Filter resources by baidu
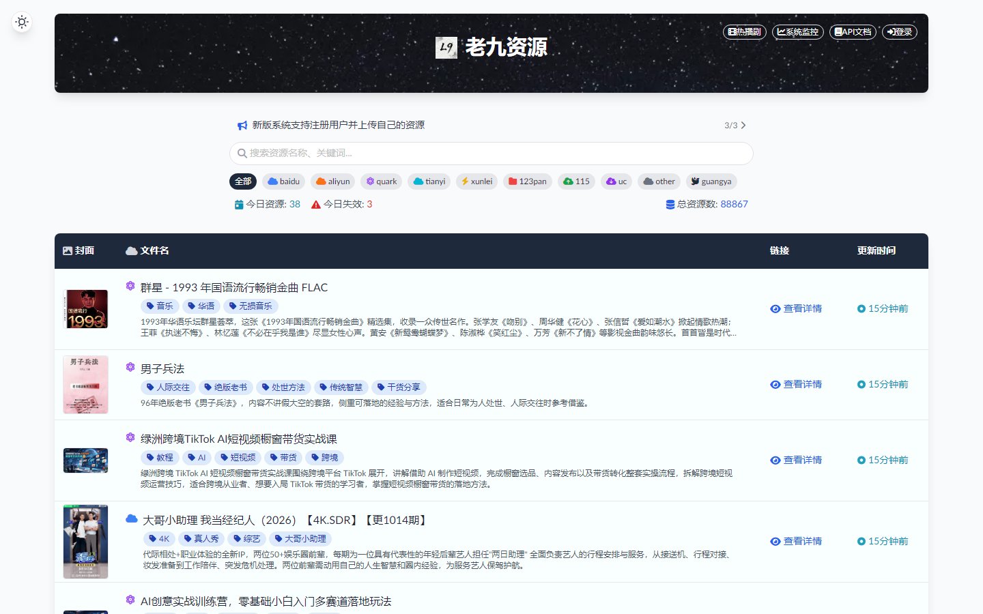The height and width of the screenshot is (614, 983). (284, 181)
